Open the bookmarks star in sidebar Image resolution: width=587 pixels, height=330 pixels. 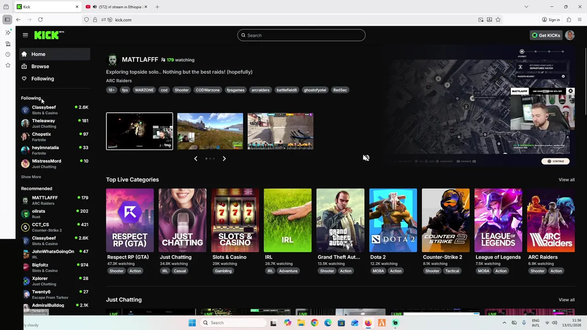8,66
